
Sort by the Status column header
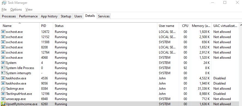pos(105,26)
